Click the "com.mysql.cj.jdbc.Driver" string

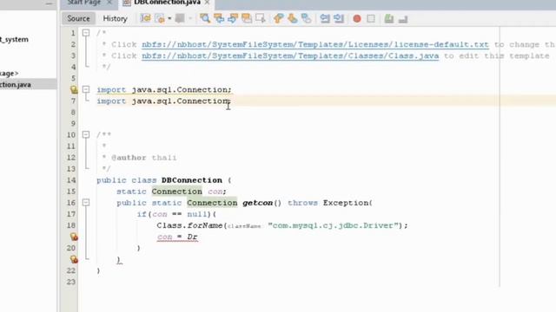333,225
